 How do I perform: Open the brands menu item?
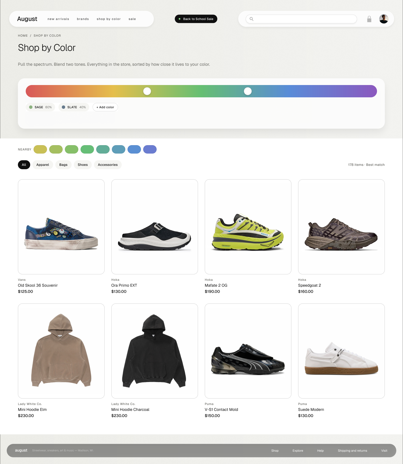pos(83,19)
